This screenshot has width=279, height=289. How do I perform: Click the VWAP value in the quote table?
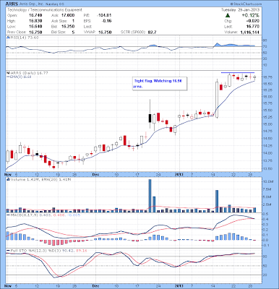[x=105, y=32]
